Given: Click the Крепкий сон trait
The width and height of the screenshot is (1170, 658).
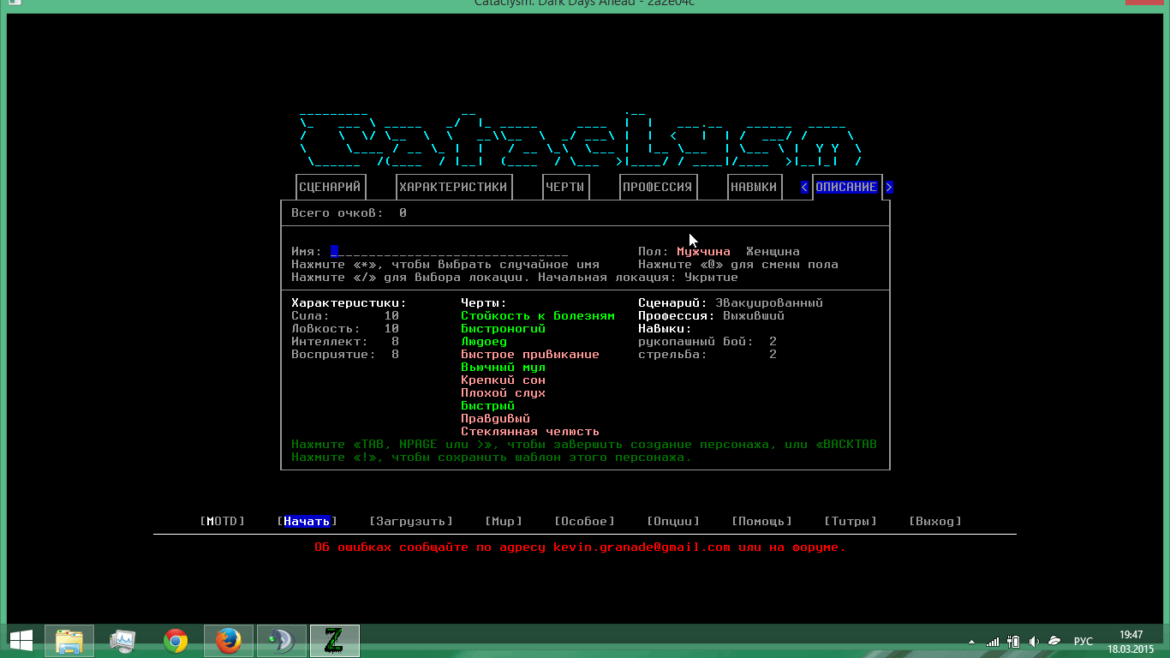Looking at the screenshot, I should tap(503, 380).
